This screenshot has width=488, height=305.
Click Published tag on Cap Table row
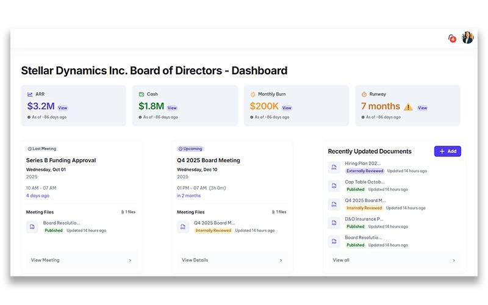(356, 190)
